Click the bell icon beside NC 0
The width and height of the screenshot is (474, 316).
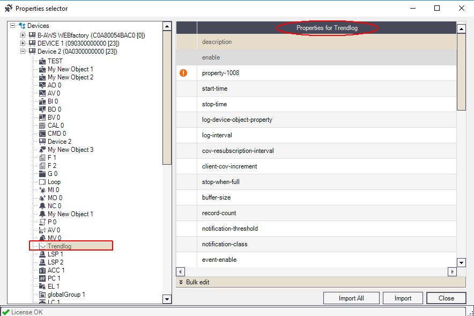[42, 206]
